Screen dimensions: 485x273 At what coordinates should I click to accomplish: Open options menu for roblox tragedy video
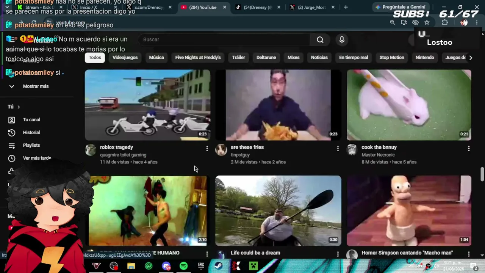pos(207,149)
